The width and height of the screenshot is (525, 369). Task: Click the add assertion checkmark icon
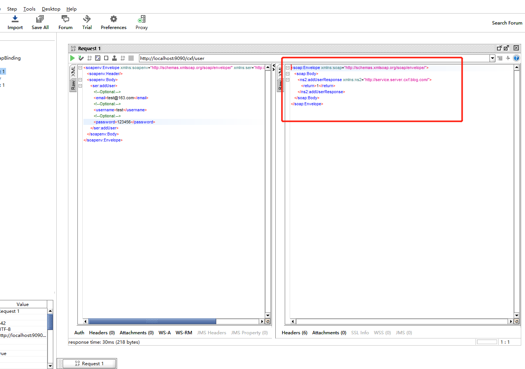point(81,58)
